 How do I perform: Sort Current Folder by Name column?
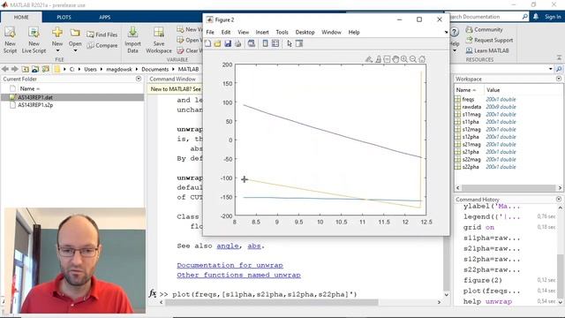coord(29,88)
